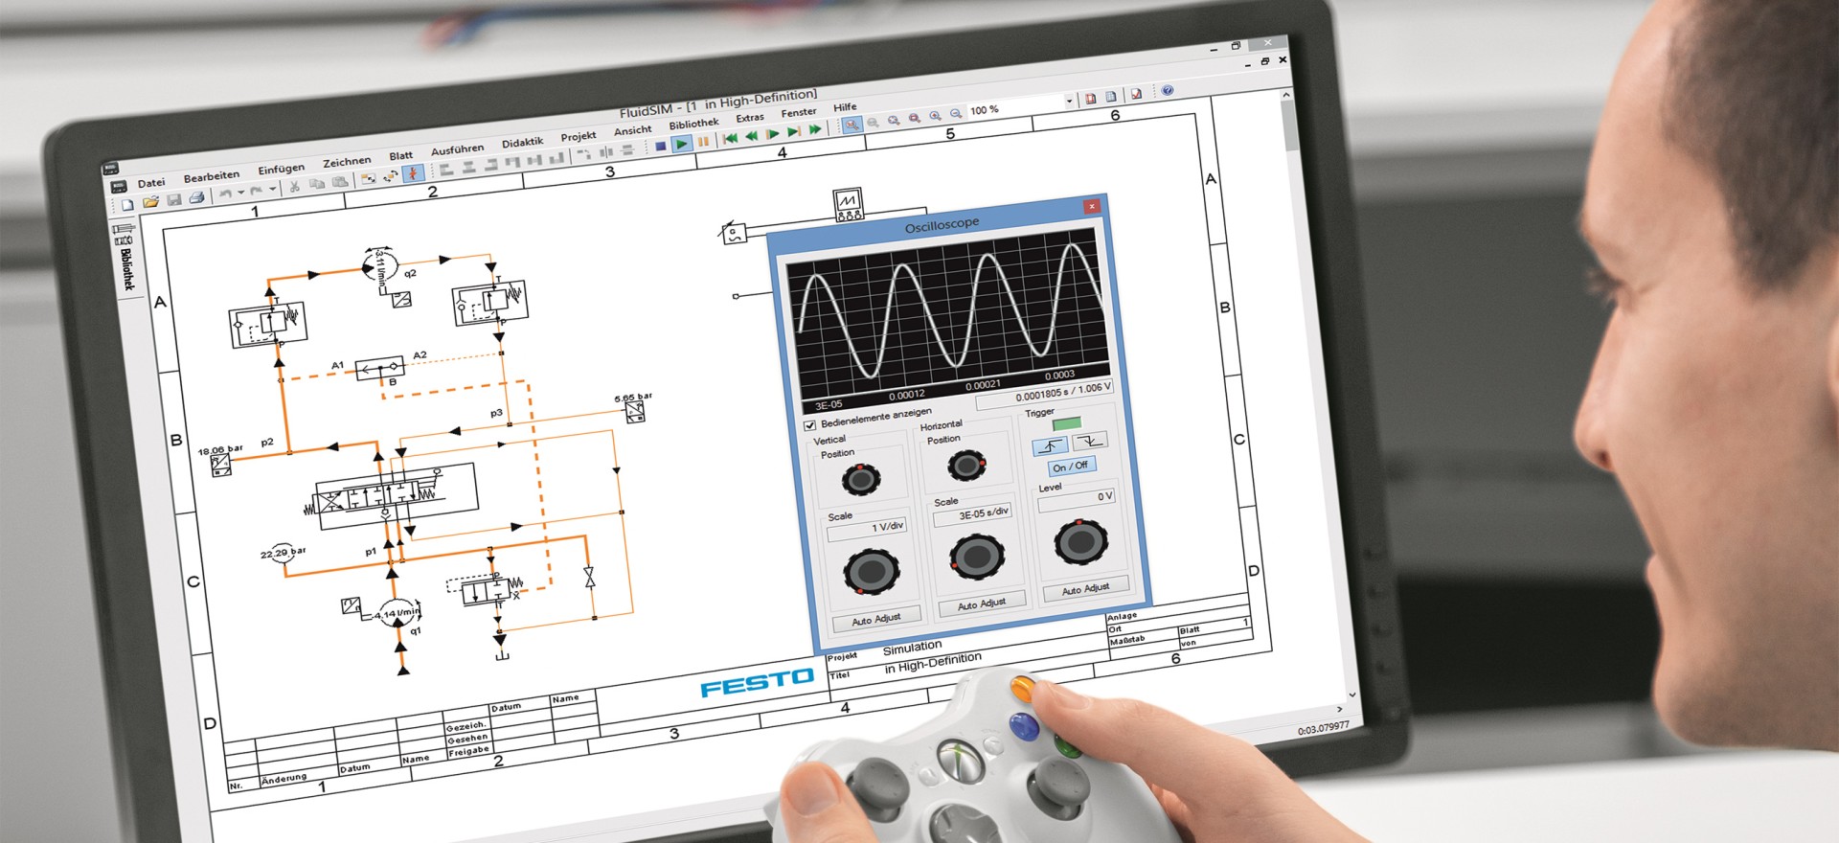This screenshot has width=1839, height=843.
Task: Toggle the trigger On / Off button
Action: [x=1070, y=467]
